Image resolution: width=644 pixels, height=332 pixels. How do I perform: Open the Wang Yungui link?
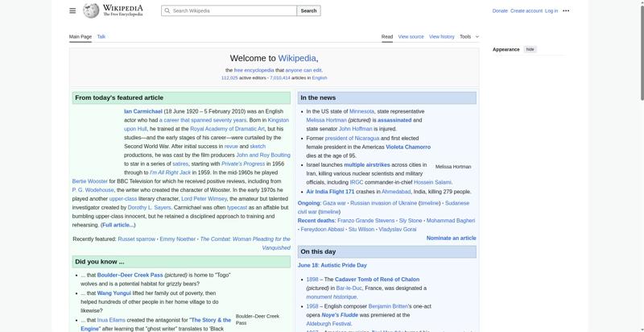point(114,293)
